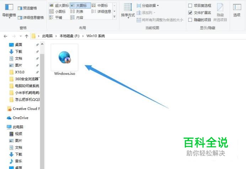Select Content (内容) layout

click(x=77, y=17)
